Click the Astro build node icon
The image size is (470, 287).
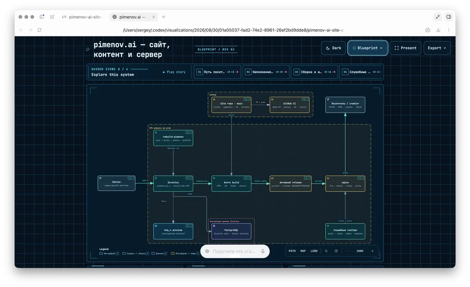pyautogui.click(x=214, y=178)
